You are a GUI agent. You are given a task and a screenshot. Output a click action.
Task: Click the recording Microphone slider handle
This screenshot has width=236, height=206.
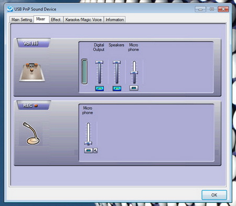88,143
